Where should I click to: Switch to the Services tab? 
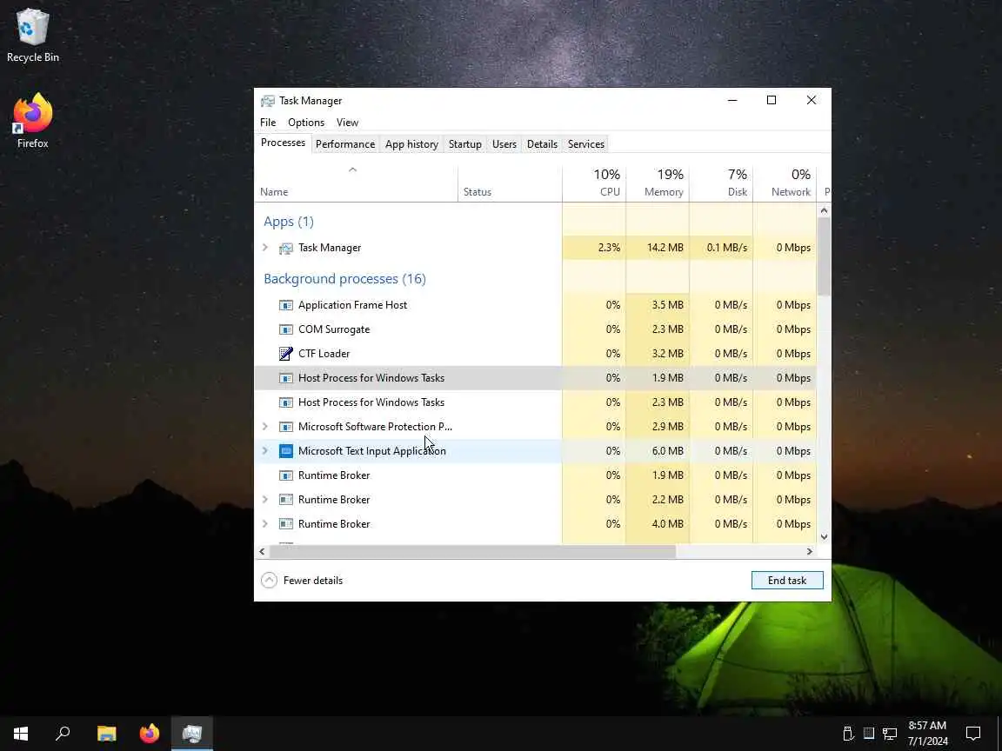[586, 144]
